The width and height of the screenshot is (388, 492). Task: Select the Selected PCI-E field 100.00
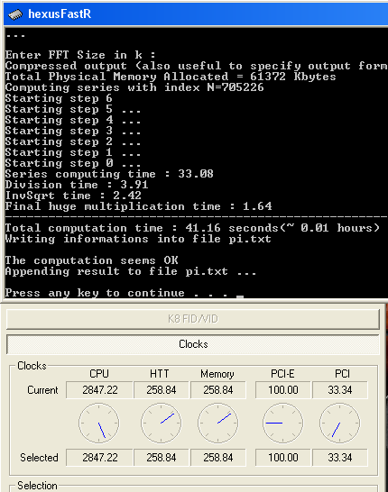pyautogui.click(x=282, y=458)
